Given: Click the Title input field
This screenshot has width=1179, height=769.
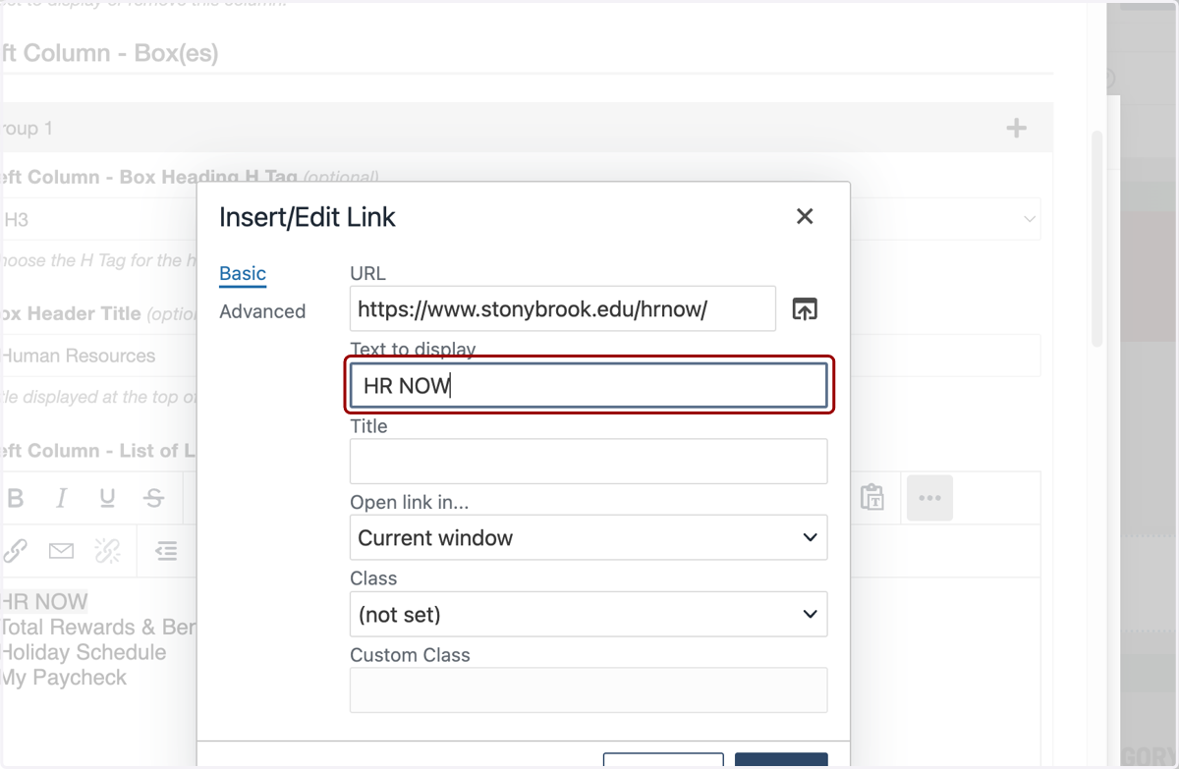Looking at the screenshot, I should coord(589,461).
